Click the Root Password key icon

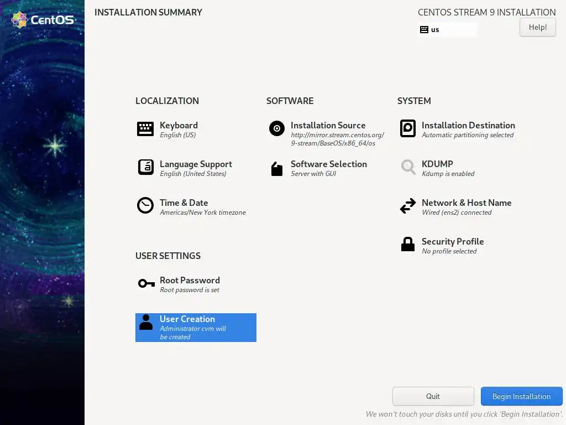(x=146, y=283)
